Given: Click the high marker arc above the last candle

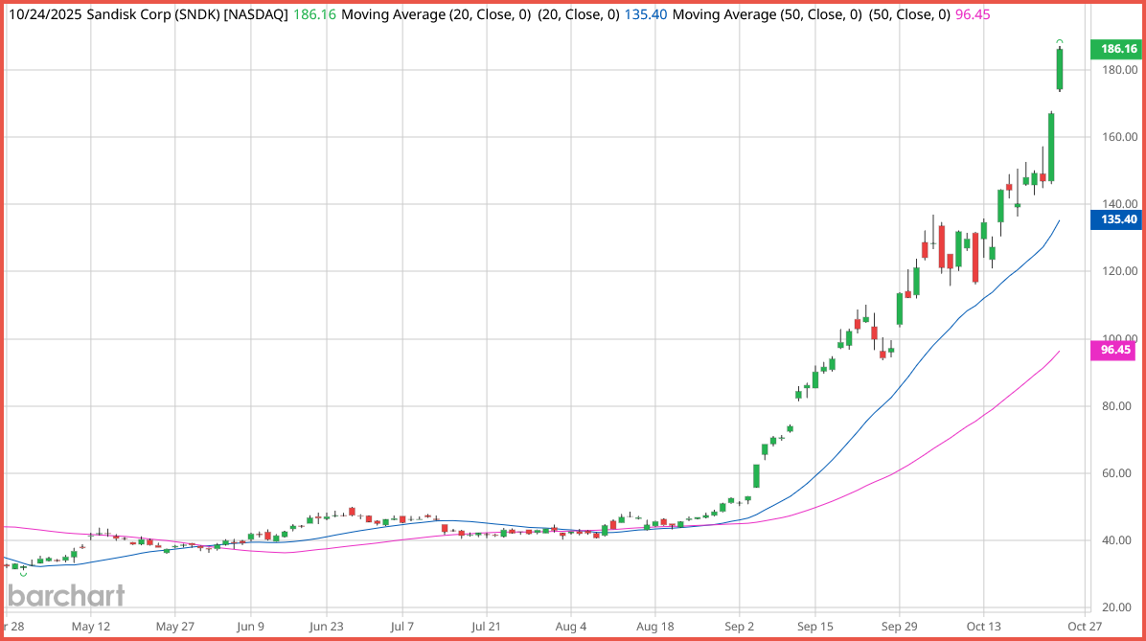Looking at the screenshot, I should (1060, 42).
